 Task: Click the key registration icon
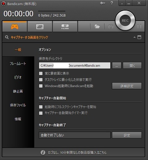(x=102, y=3)
